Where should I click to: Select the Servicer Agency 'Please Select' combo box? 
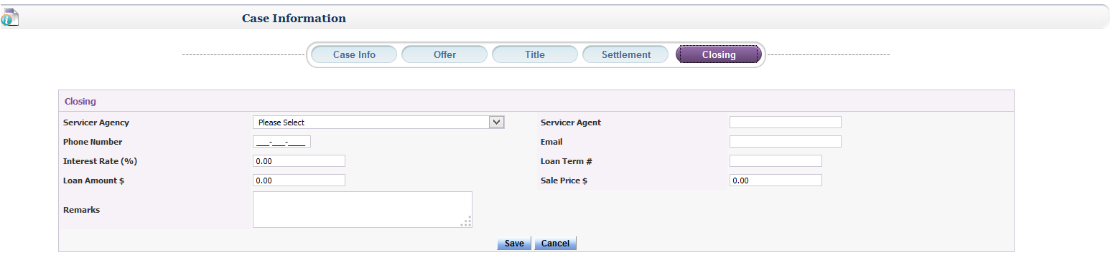[x=378, y=122]
